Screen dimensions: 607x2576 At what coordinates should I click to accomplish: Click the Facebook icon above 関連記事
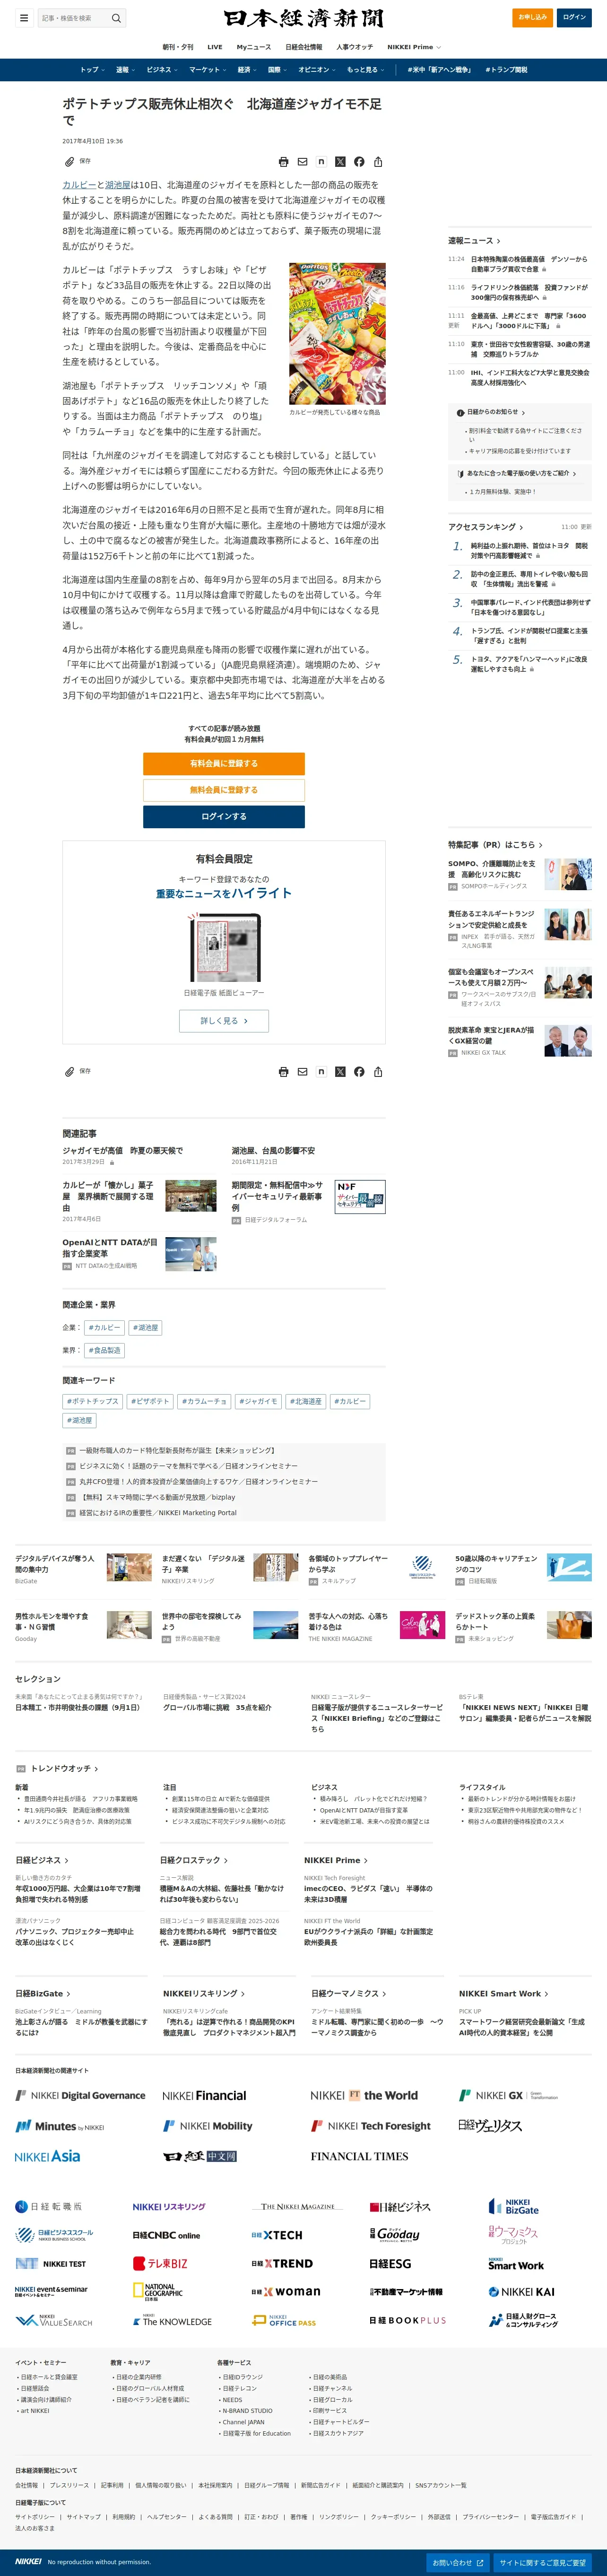click(359, 1072)
